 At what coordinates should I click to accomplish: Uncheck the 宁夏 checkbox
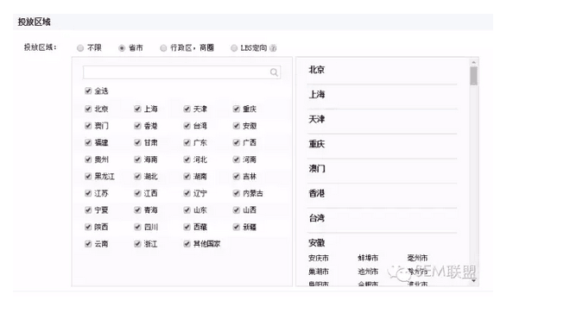(x=88, y=210)
